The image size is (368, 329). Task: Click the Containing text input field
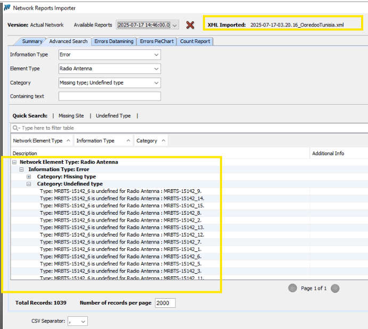tap(109, 96)
